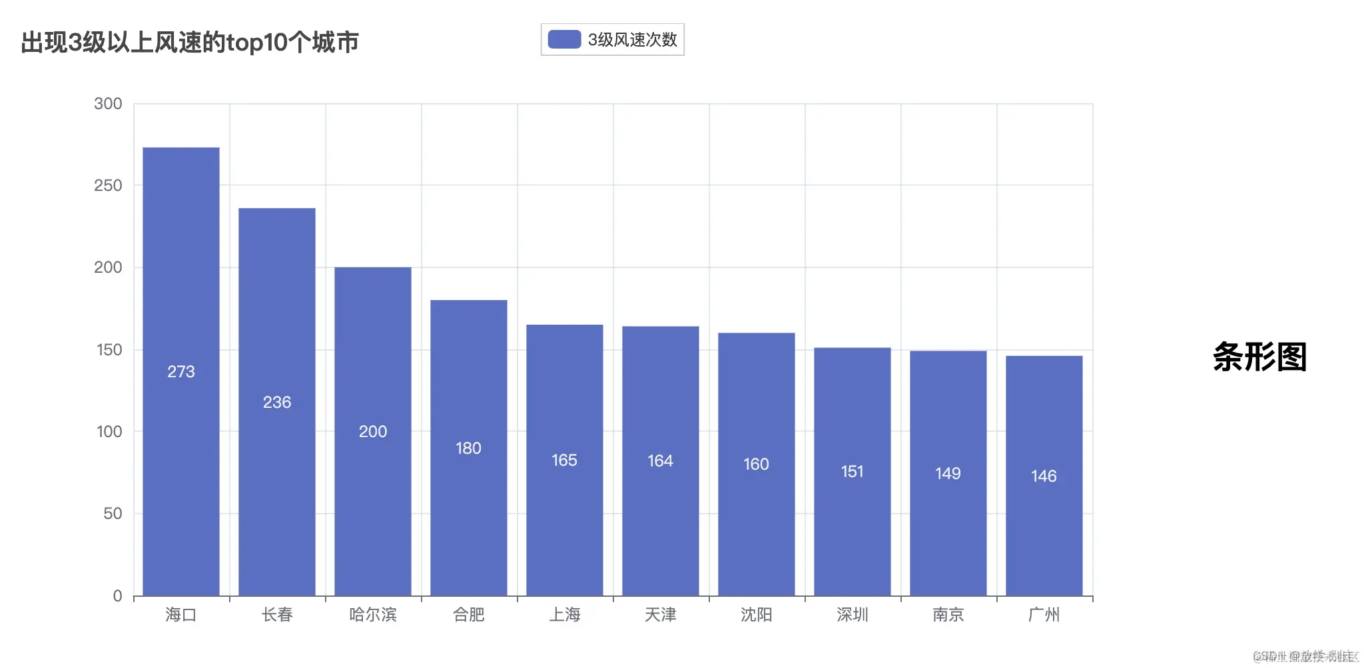Screen dimensions: 1364x668
Task: Click the 天津 bar labeled 164
Action: 660,459
